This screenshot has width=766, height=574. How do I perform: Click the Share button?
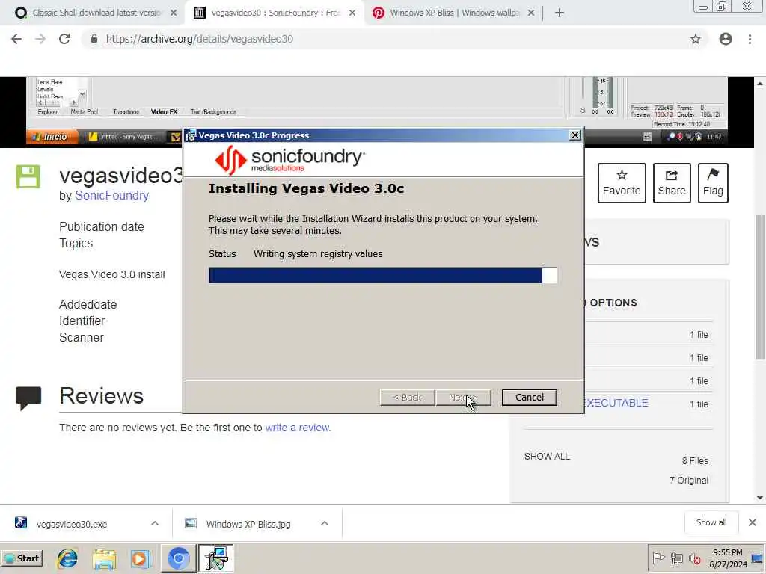pos(672,183)
